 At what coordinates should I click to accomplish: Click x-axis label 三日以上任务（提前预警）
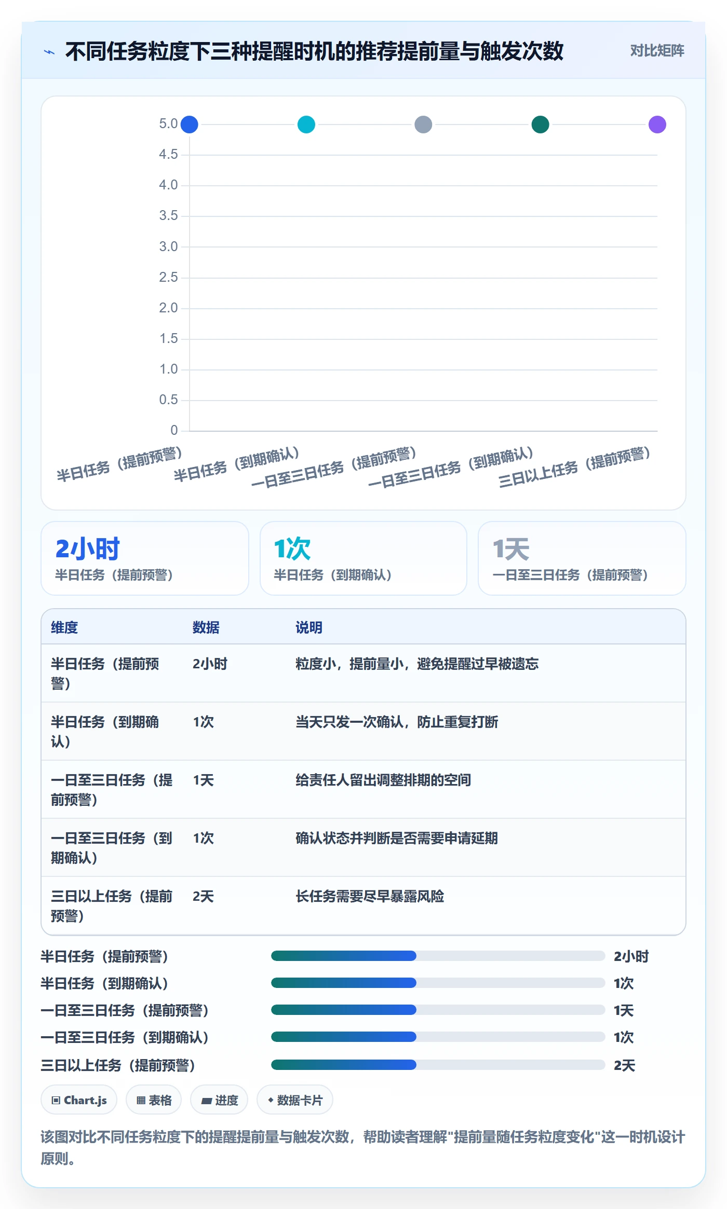pyautogui.click(x=575, y=466)
